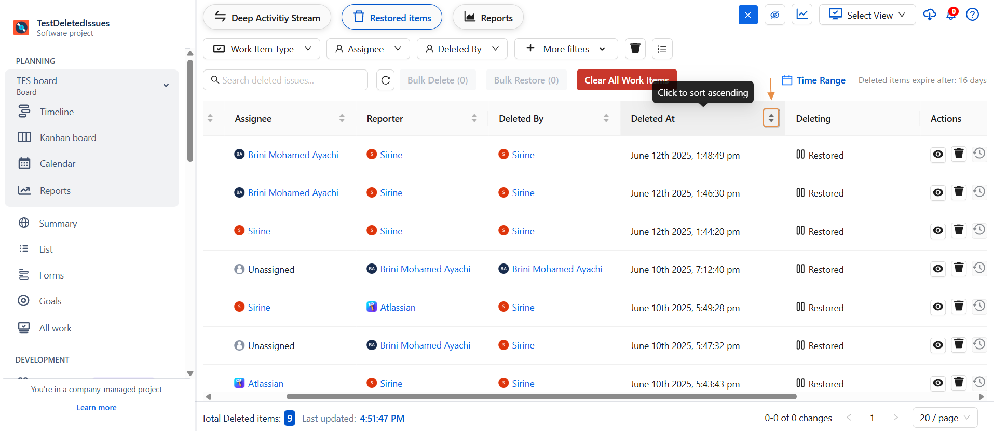994x431 pixels.
Task: Toggle the crossed-eye visibility button in top toolbar
Action: tap(774, 15)
